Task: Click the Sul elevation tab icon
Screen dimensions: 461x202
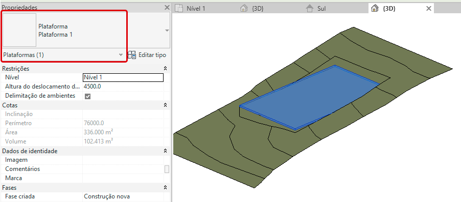Action: 310,8
